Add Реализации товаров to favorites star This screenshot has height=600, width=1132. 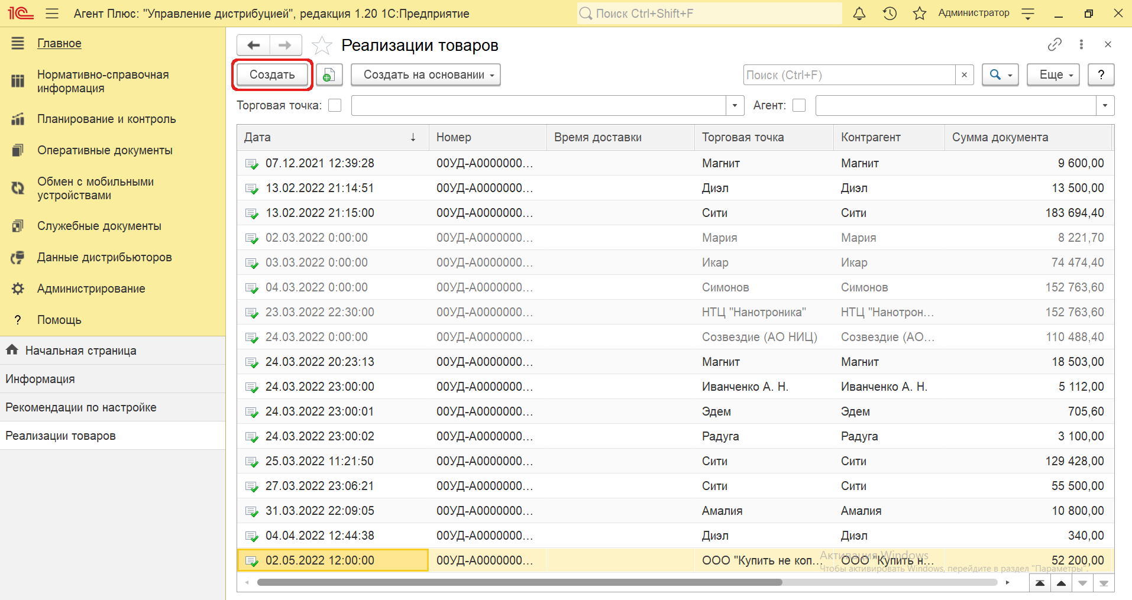pos(322,46)
